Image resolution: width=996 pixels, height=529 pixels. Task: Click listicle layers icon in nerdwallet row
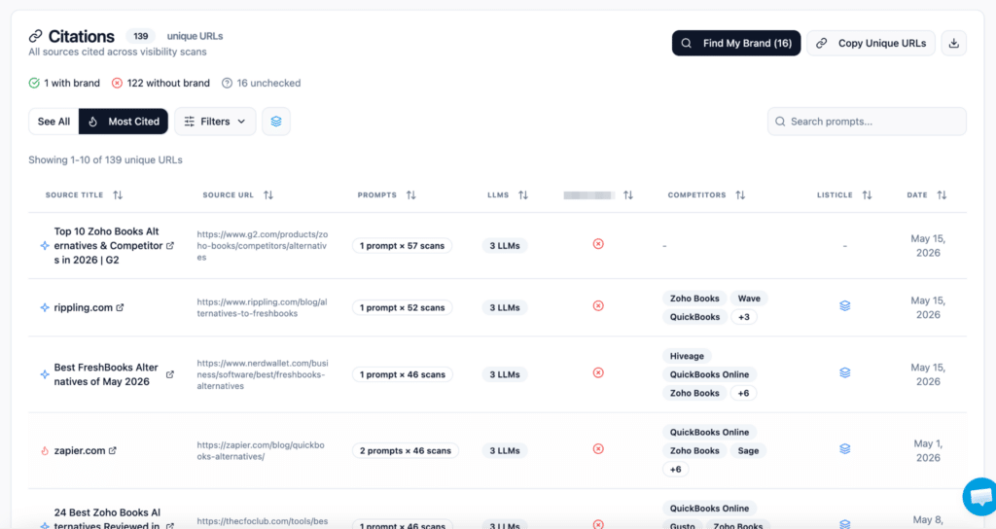(x=845, y=372)
